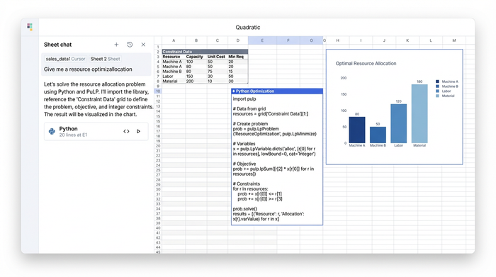Select column B header
The image size is (496, 277).
(x=196, y=40)
